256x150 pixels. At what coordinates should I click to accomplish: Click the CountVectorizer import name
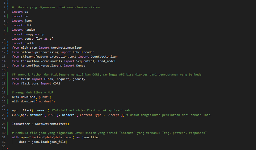(104, 57)
